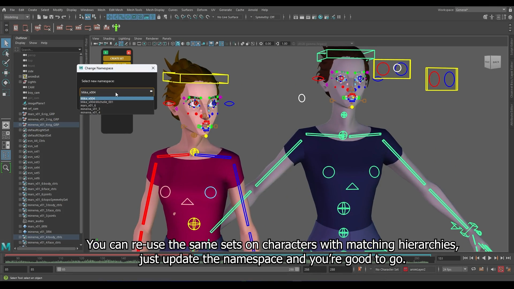Screen dimensions: 514x289
Task: Toggle loop playback icon
Action: click(x=474, y=269)
